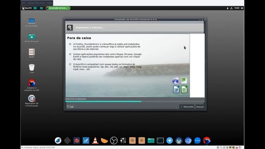265x149 pixels.
Task: Launch Telegram from the dock
Action: 169,140
